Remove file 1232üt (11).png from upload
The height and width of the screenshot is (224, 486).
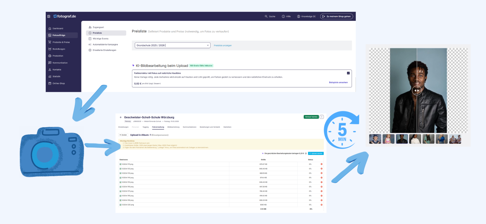(321, 164)
